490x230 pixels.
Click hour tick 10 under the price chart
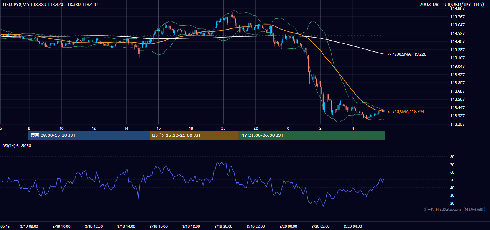click(x=61, y=128)
